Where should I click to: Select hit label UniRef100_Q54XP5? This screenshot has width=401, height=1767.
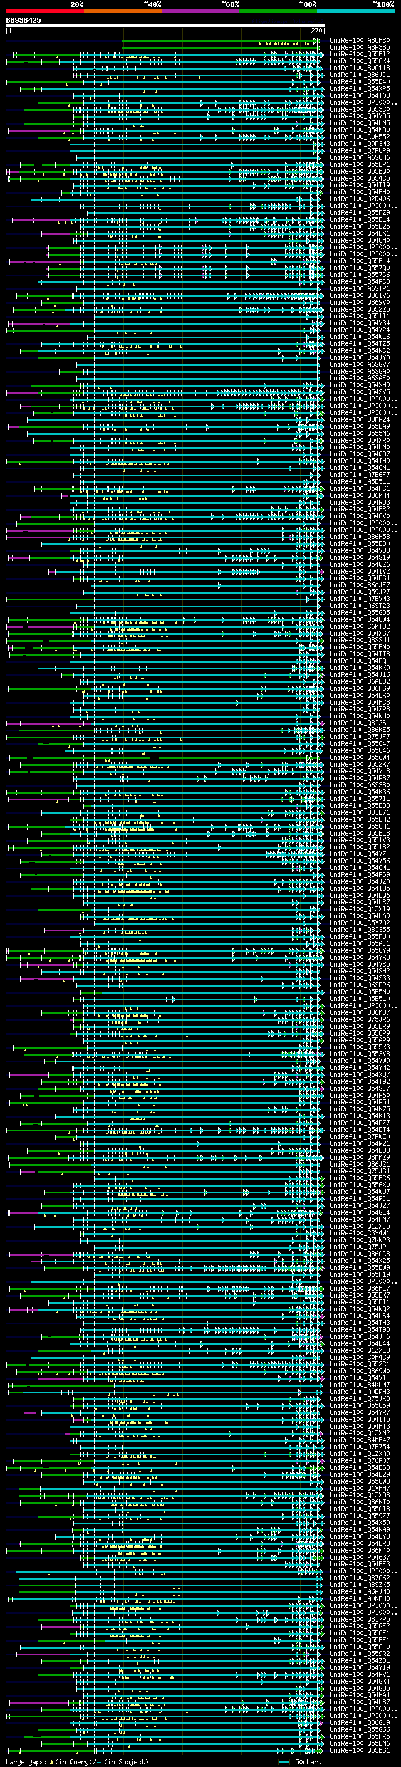pyautogui.click(x=360, y=88)
